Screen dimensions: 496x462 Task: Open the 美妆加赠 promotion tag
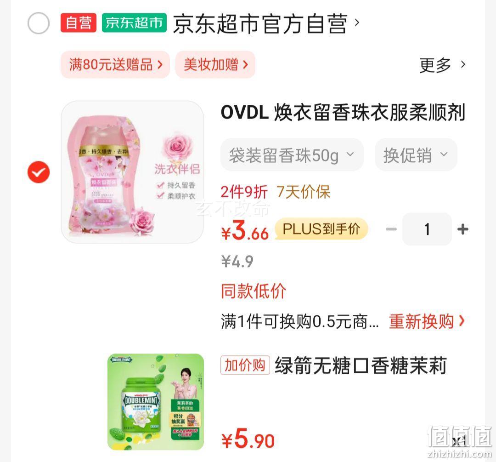215,65
